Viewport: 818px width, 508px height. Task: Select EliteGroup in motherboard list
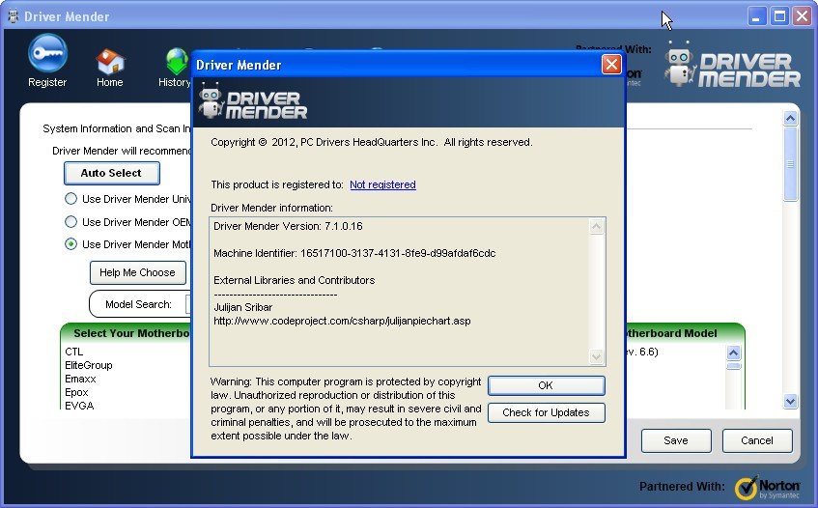89,365
